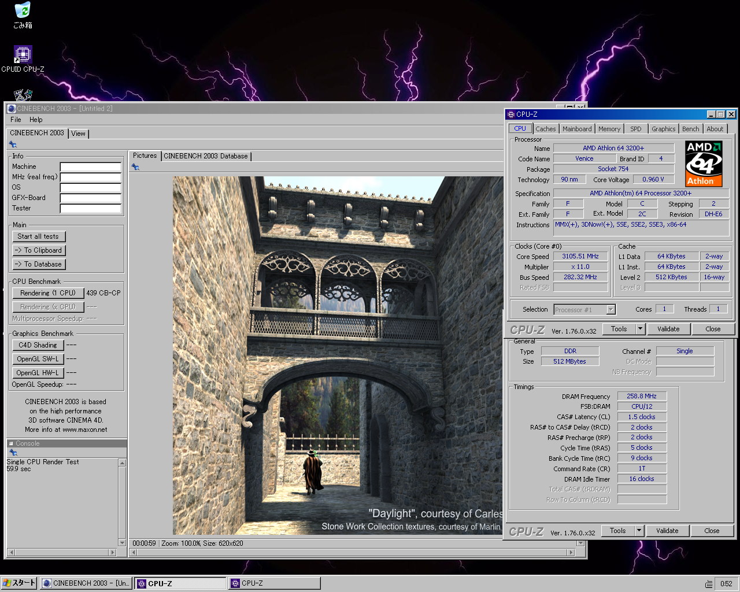The width and height of the screenshot is (740, 592).
Task: Click the Core Speed 3105.51 MHz value
Action: click(x=580, y=257)
